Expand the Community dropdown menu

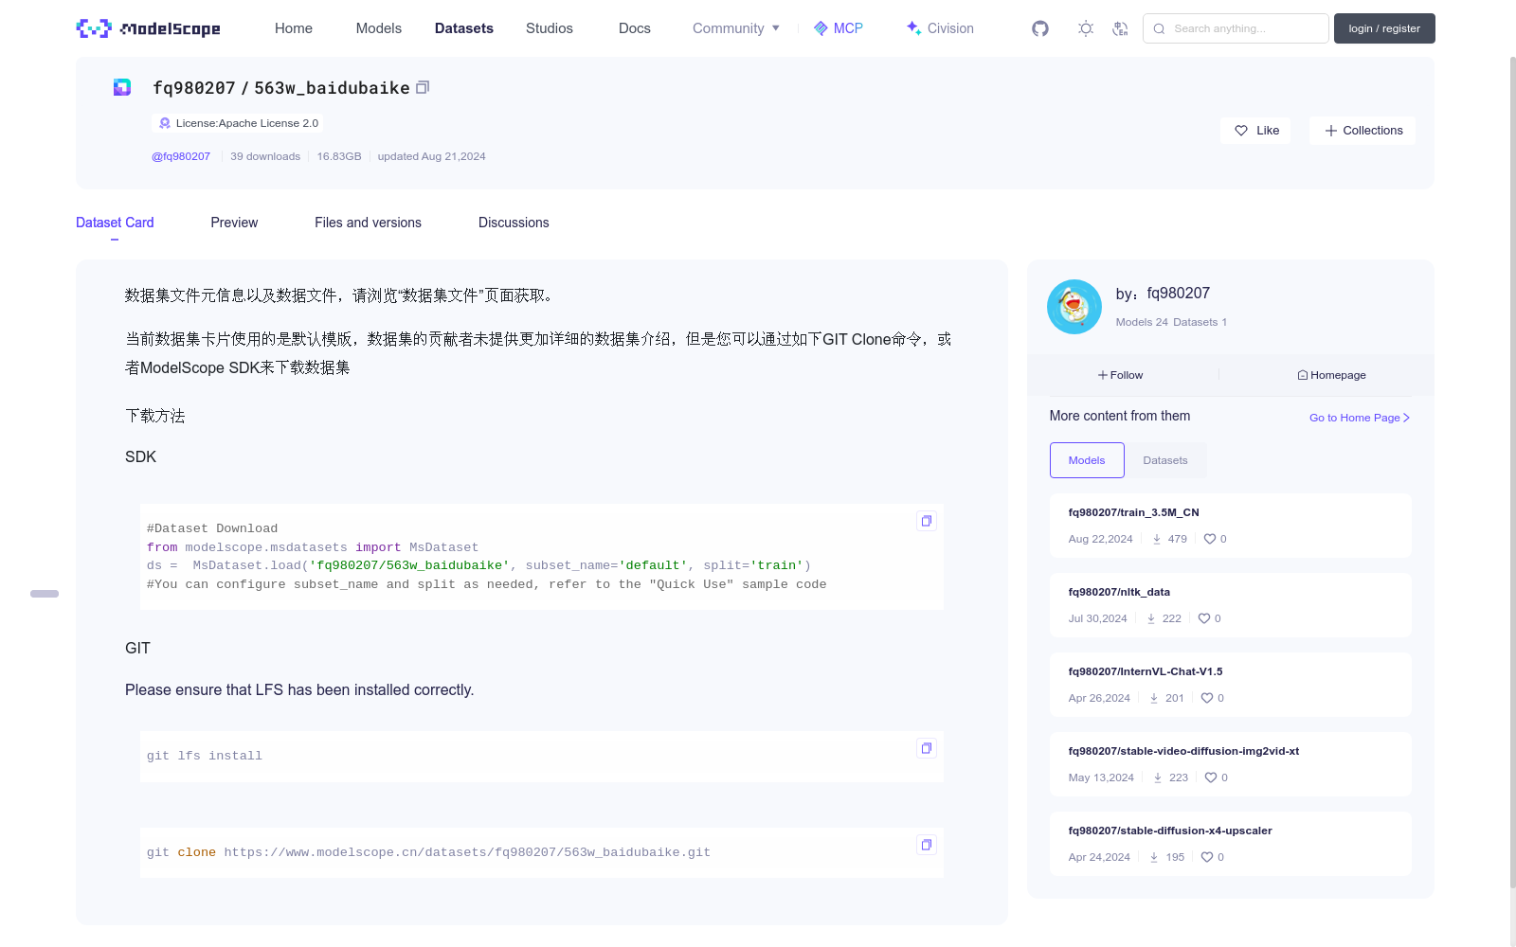(736, 28)
